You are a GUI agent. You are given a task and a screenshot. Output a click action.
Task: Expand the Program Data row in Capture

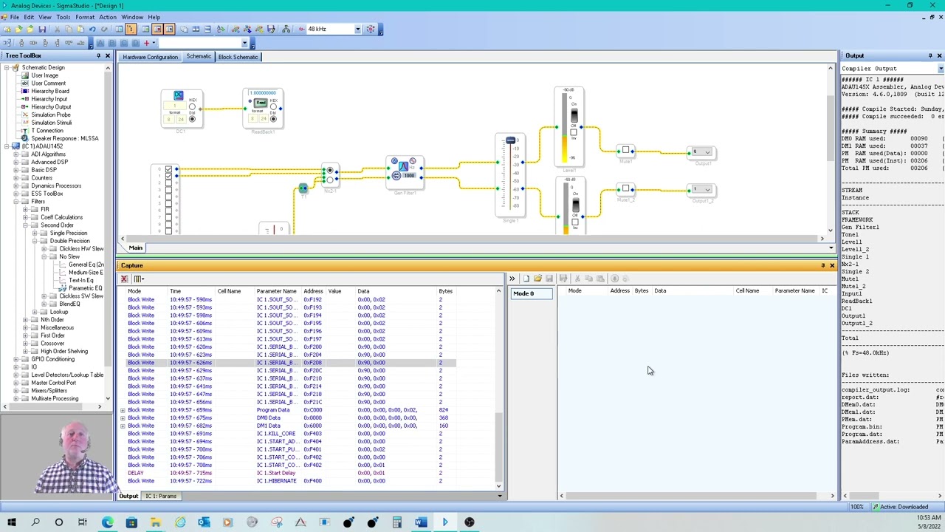123,410
